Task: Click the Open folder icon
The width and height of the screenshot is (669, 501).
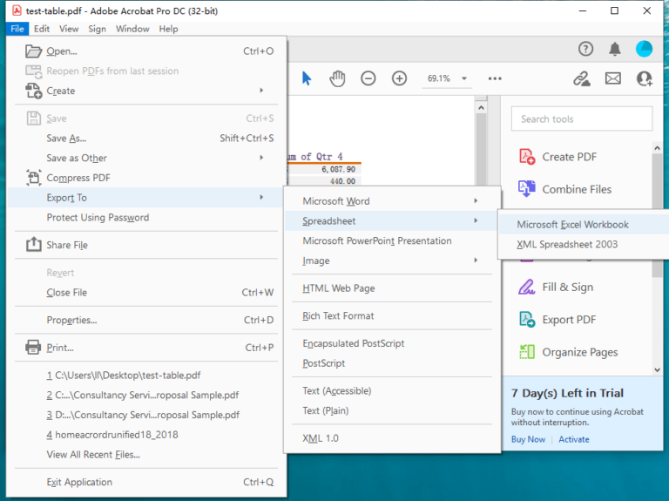Action: [33, 51]
